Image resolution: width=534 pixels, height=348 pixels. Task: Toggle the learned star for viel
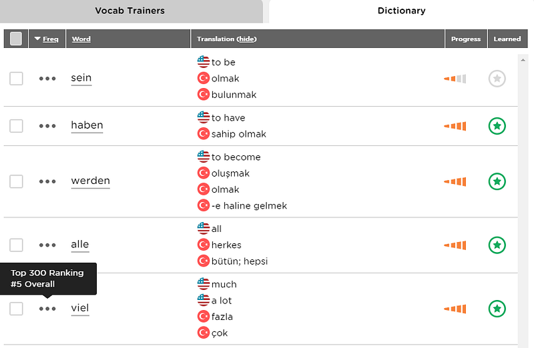click(x=497, y=309)
